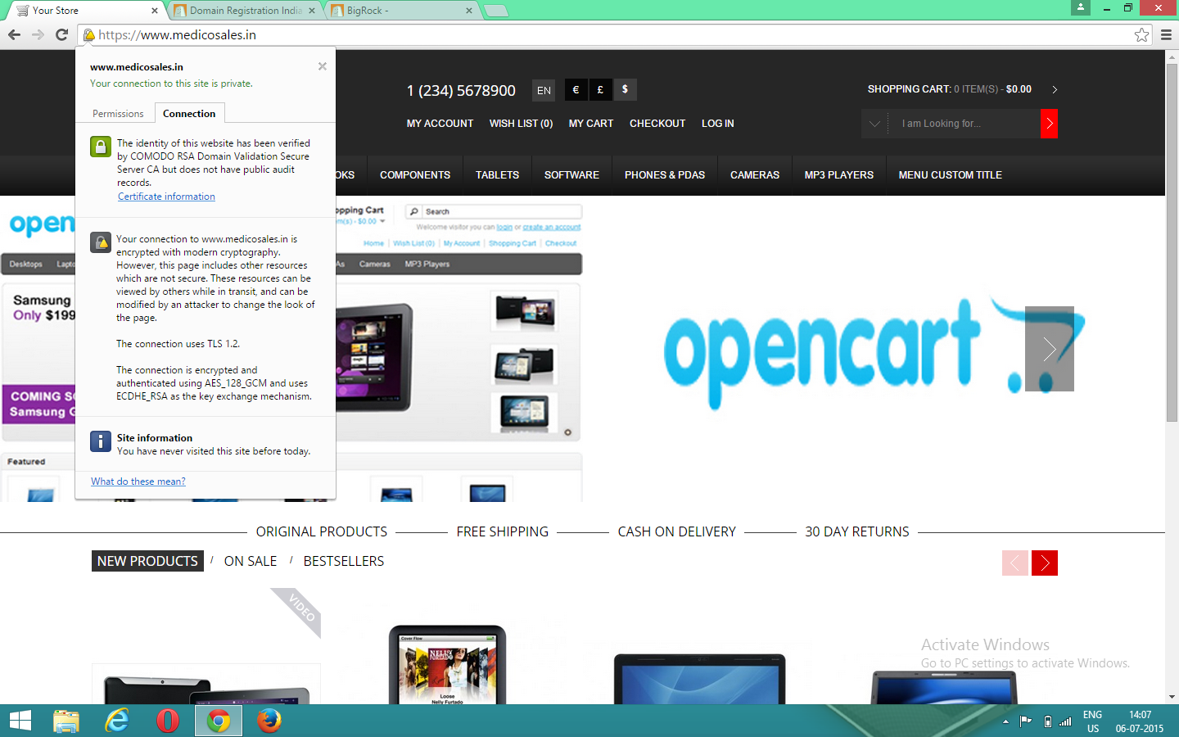Open MENU CUSTOM TITLE menu
Screen dimensions: 1179x737
951,175
